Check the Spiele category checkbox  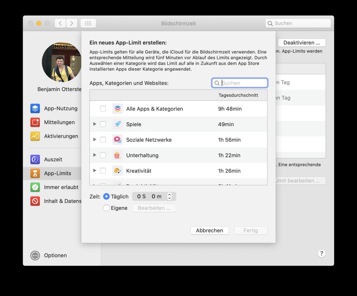(103, 124)
